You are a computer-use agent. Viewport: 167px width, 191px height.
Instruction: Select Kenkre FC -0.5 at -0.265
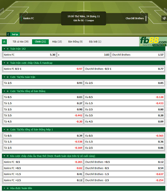pyautogui.click(x=43, y=162)
